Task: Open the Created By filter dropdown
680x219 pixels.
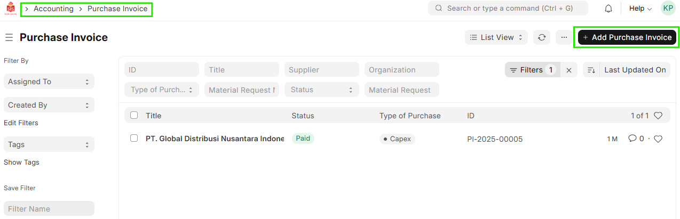Action: [x=49, y=105]
